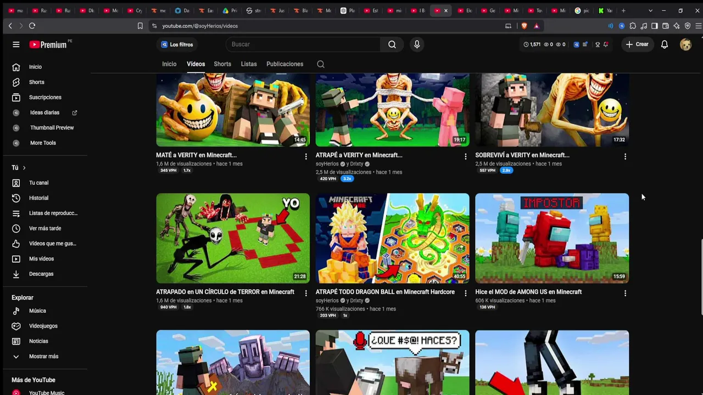
Task: Open options for AMONG US mod video
Action: [x=625, y=294]
